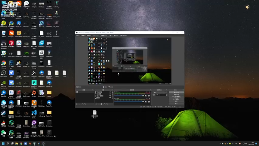
Task: Click the filters button above OBS docks
Action: [111, 87]
